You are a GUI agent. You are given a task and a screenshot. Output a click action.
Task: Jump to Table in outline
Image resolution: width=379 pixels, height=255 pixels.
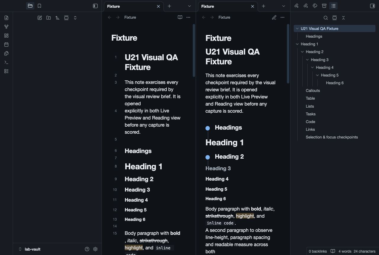[x=310, y=98]
